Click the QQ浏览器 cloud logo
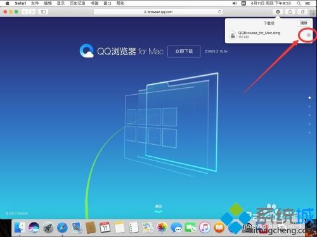The width and height of the screenshot is (317, 237). (x=87, y=51)
